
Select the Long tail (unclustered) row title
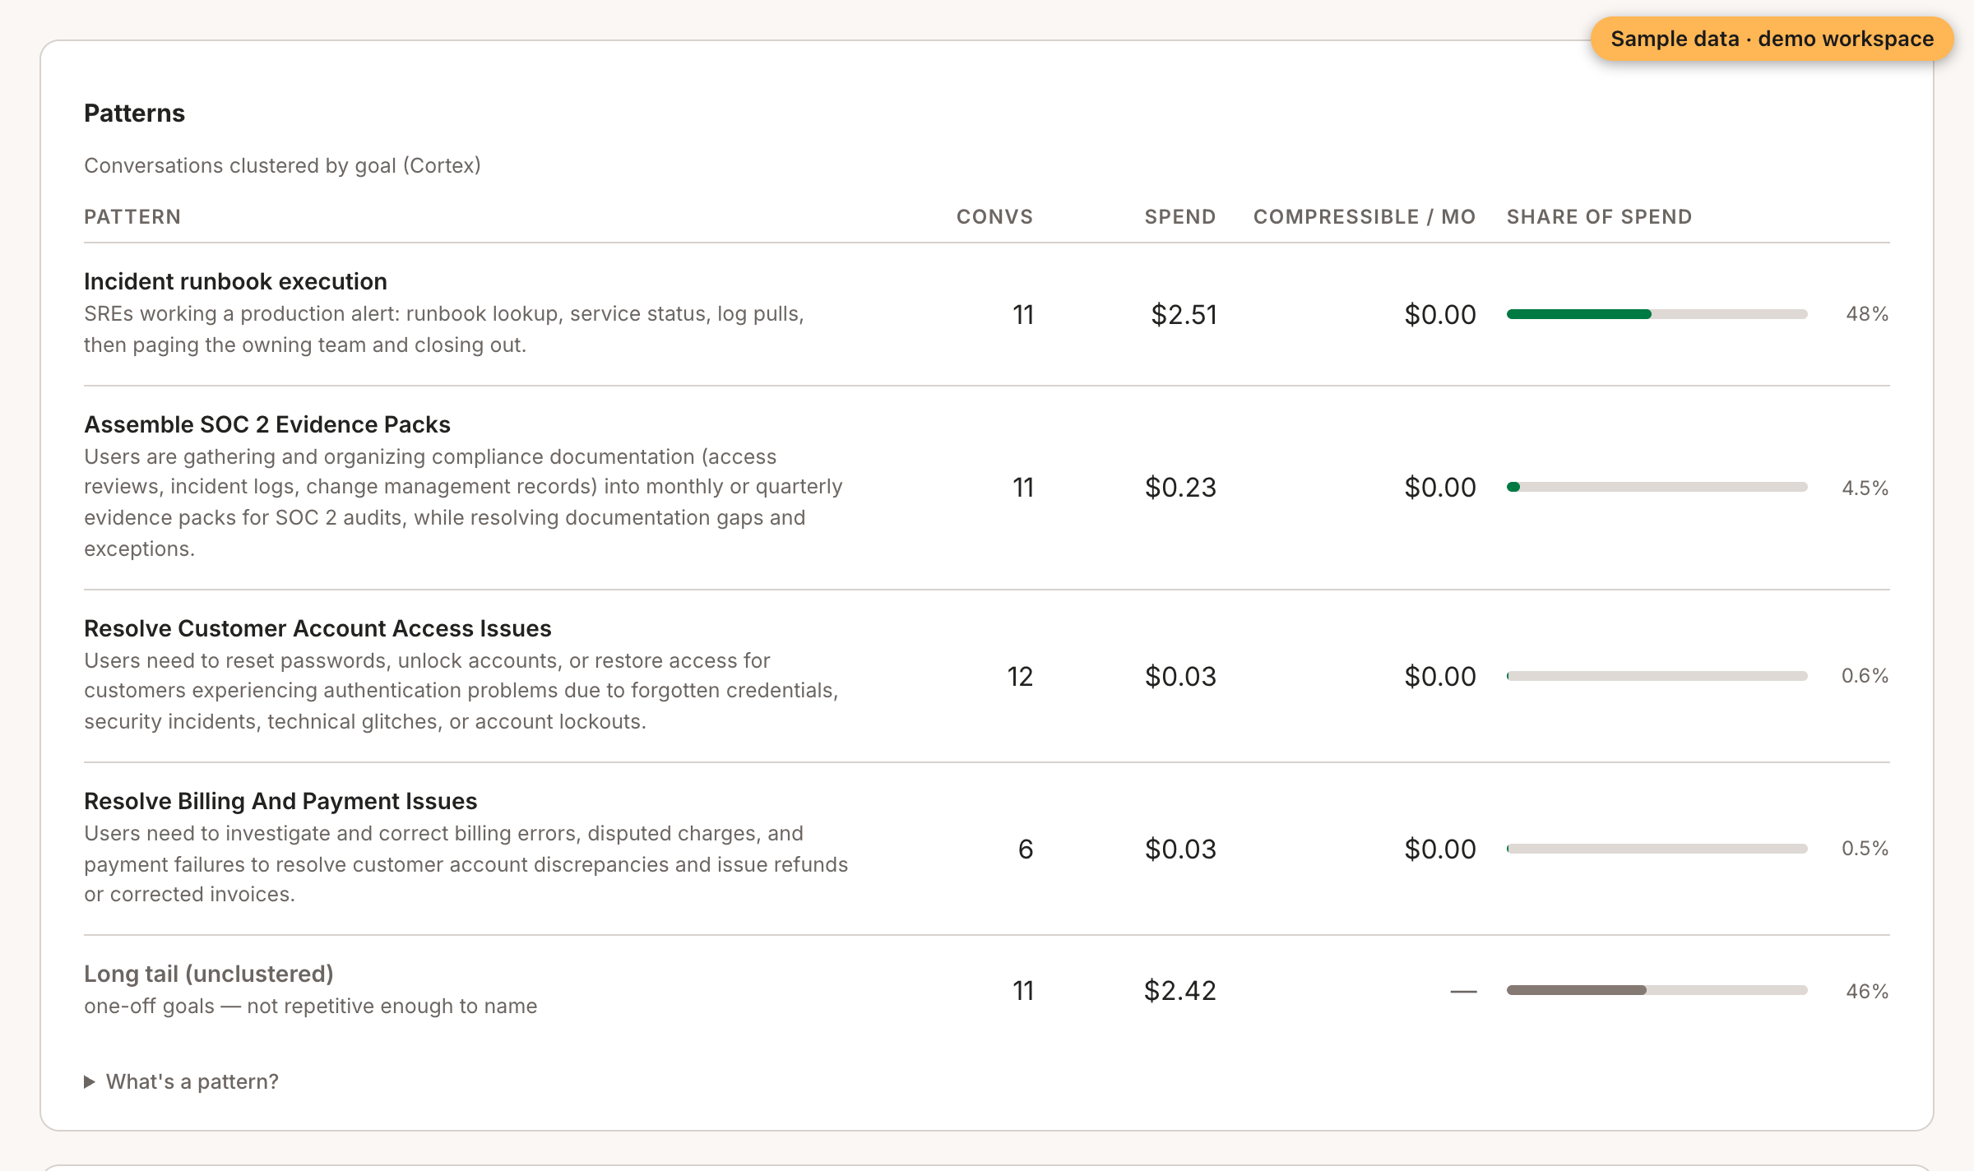pos(209,974)
